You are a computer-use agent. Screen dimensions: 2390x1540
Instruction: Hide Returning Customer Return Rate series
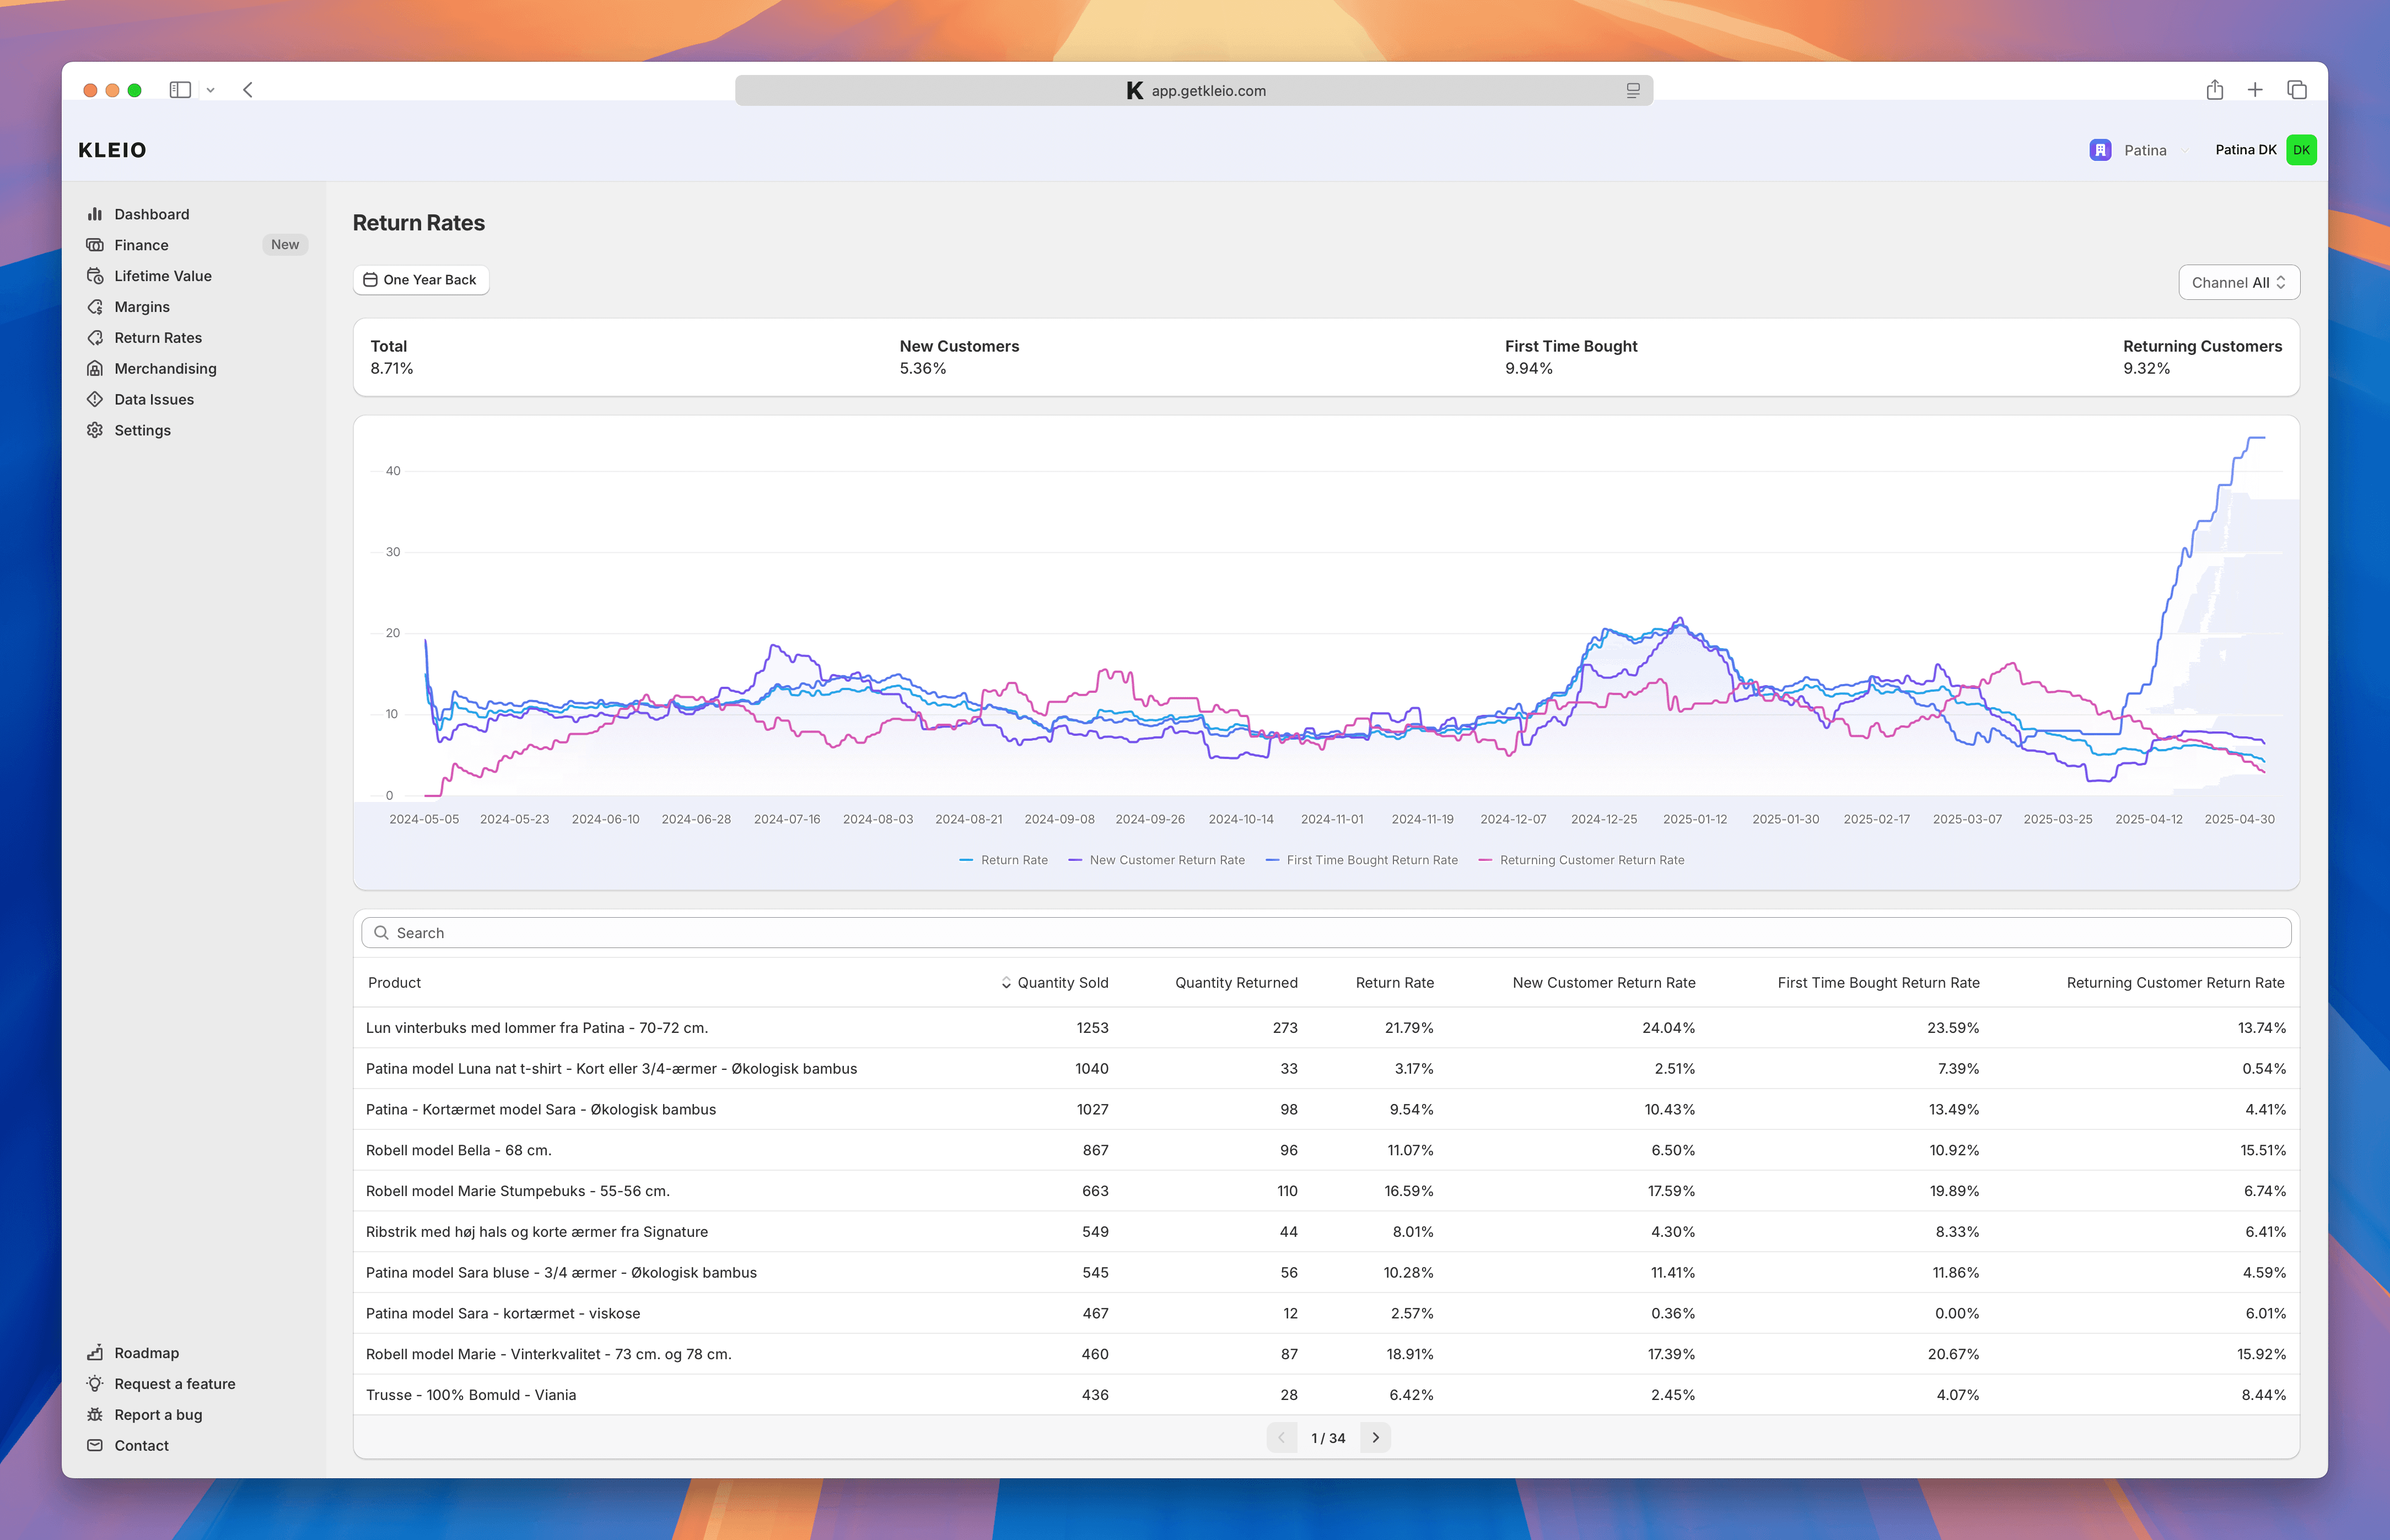pos(1582,860)
